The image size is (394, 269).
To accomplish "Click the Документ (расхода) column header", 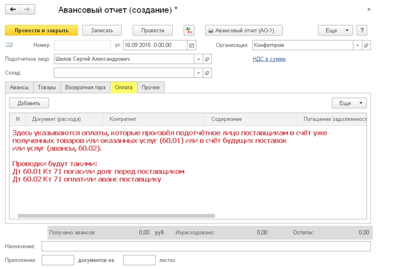I will [64, 119].
